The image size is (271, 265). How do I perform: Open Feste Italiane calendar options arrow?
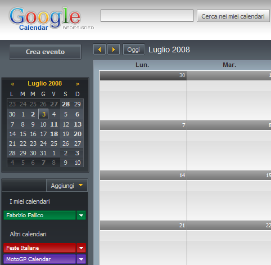coord(81,248)
